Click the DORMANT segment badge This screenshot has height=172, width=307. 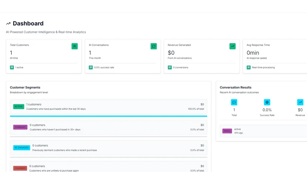[x=20, y=127]
